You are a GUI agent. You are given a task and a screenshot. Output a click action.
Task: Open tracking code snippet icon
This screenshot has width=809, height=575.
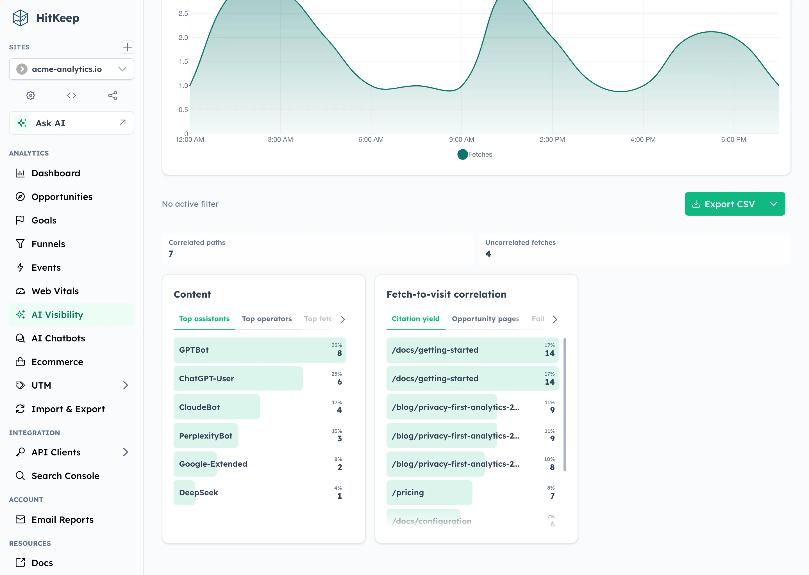click(72, 95)
